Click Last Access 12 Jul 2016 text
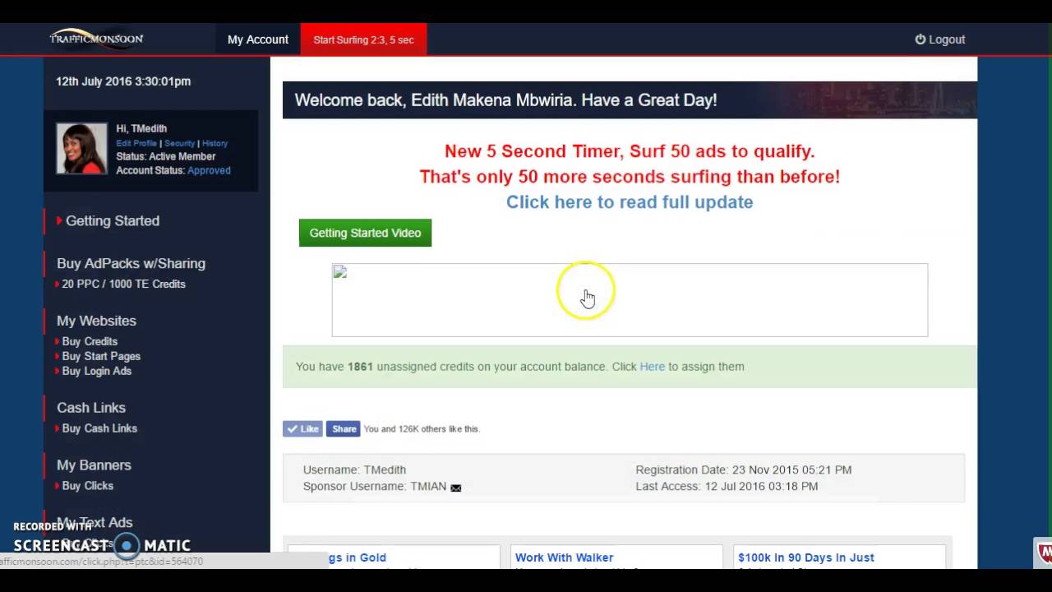This screenshot has height=592, width=1052. tap(727, 486)
